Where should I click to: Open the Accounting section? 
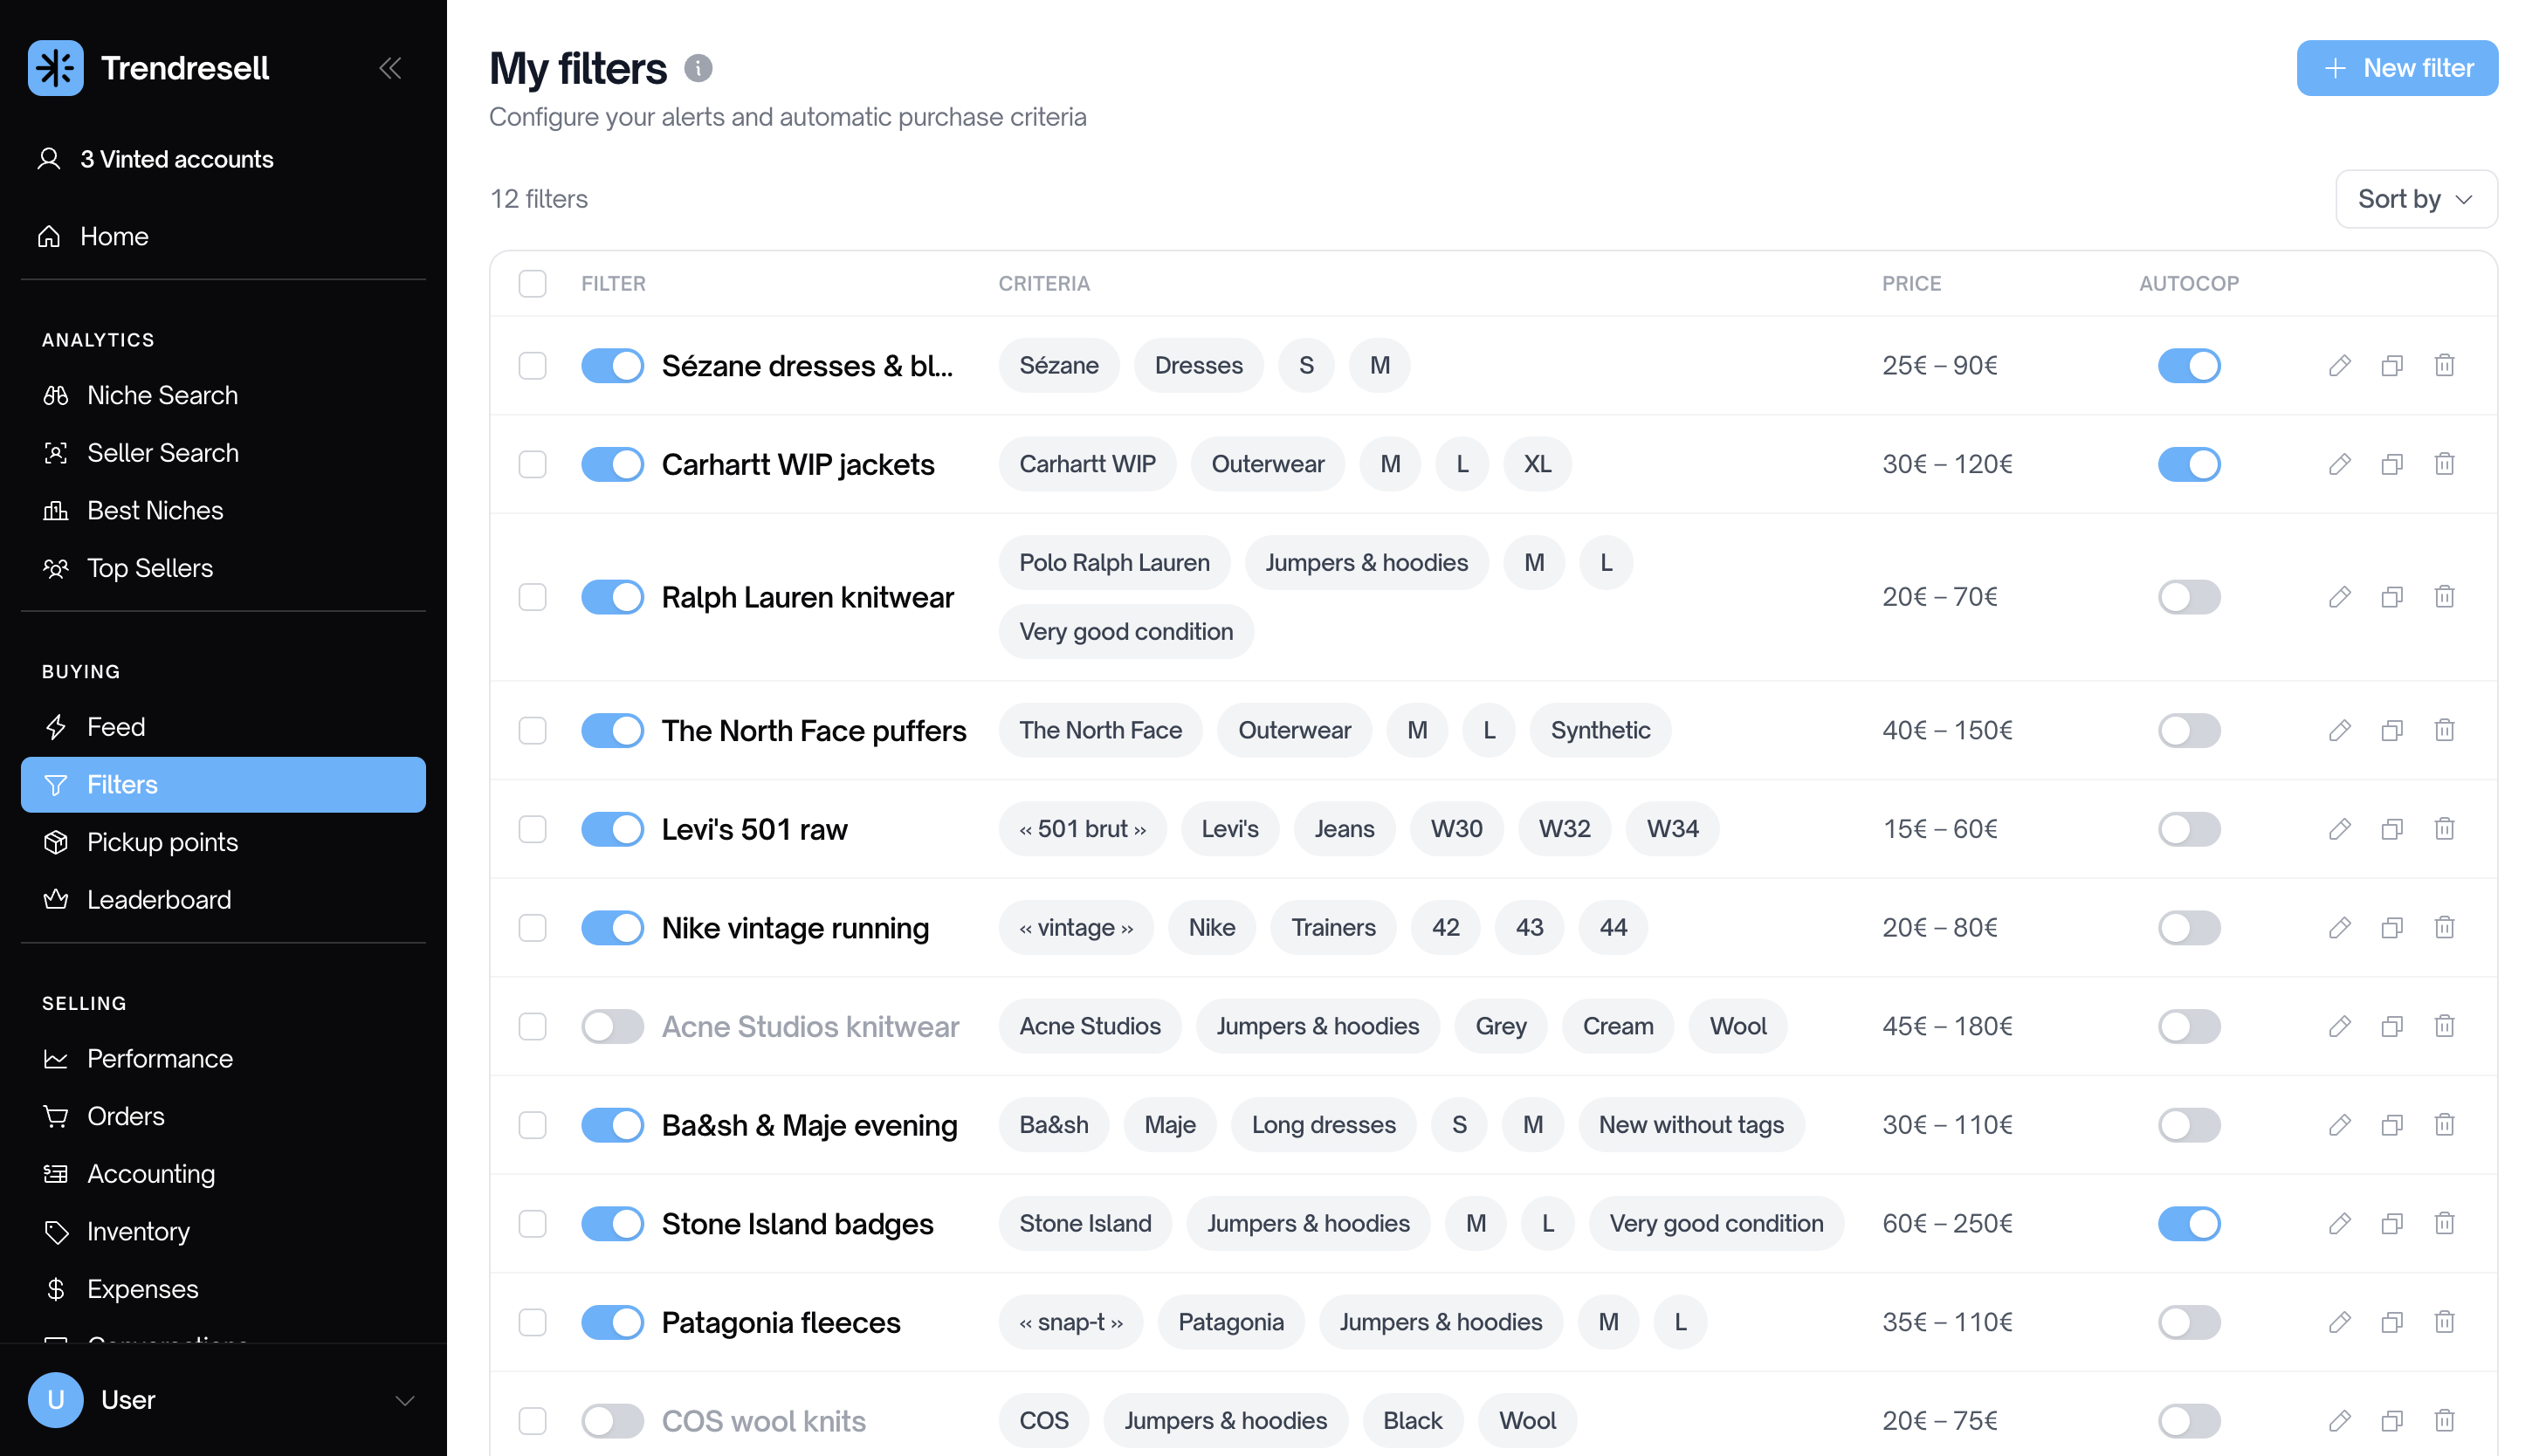pyautogui.click(x=223, y=1174)
